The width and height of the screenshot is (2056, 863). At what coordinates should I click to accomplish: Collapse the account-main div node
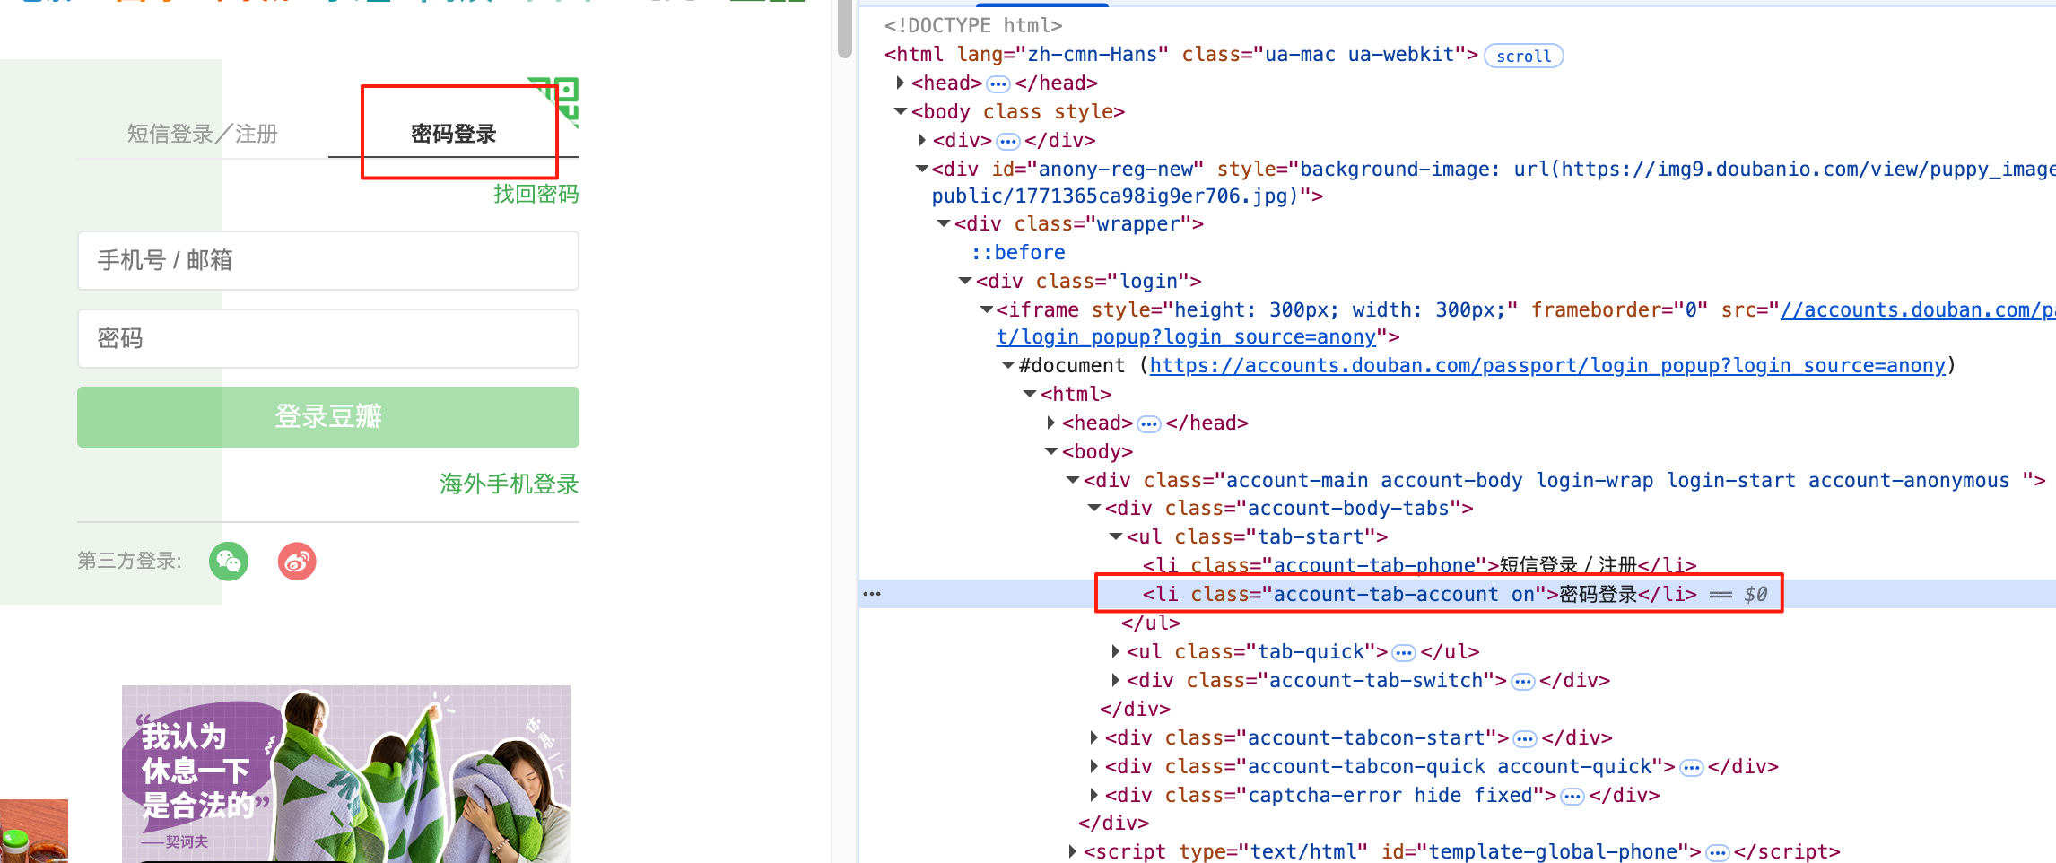pos(1073,480)
